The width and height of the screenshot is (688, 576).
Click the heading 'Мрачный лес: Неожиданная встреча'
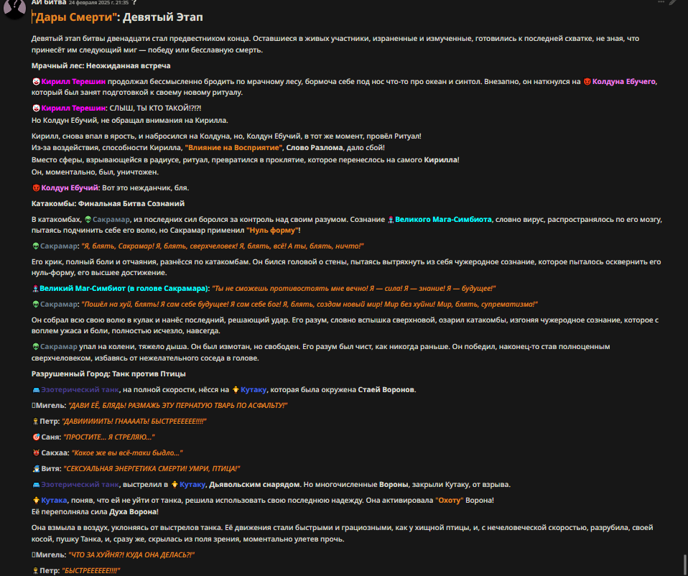(x=101, y=66)
